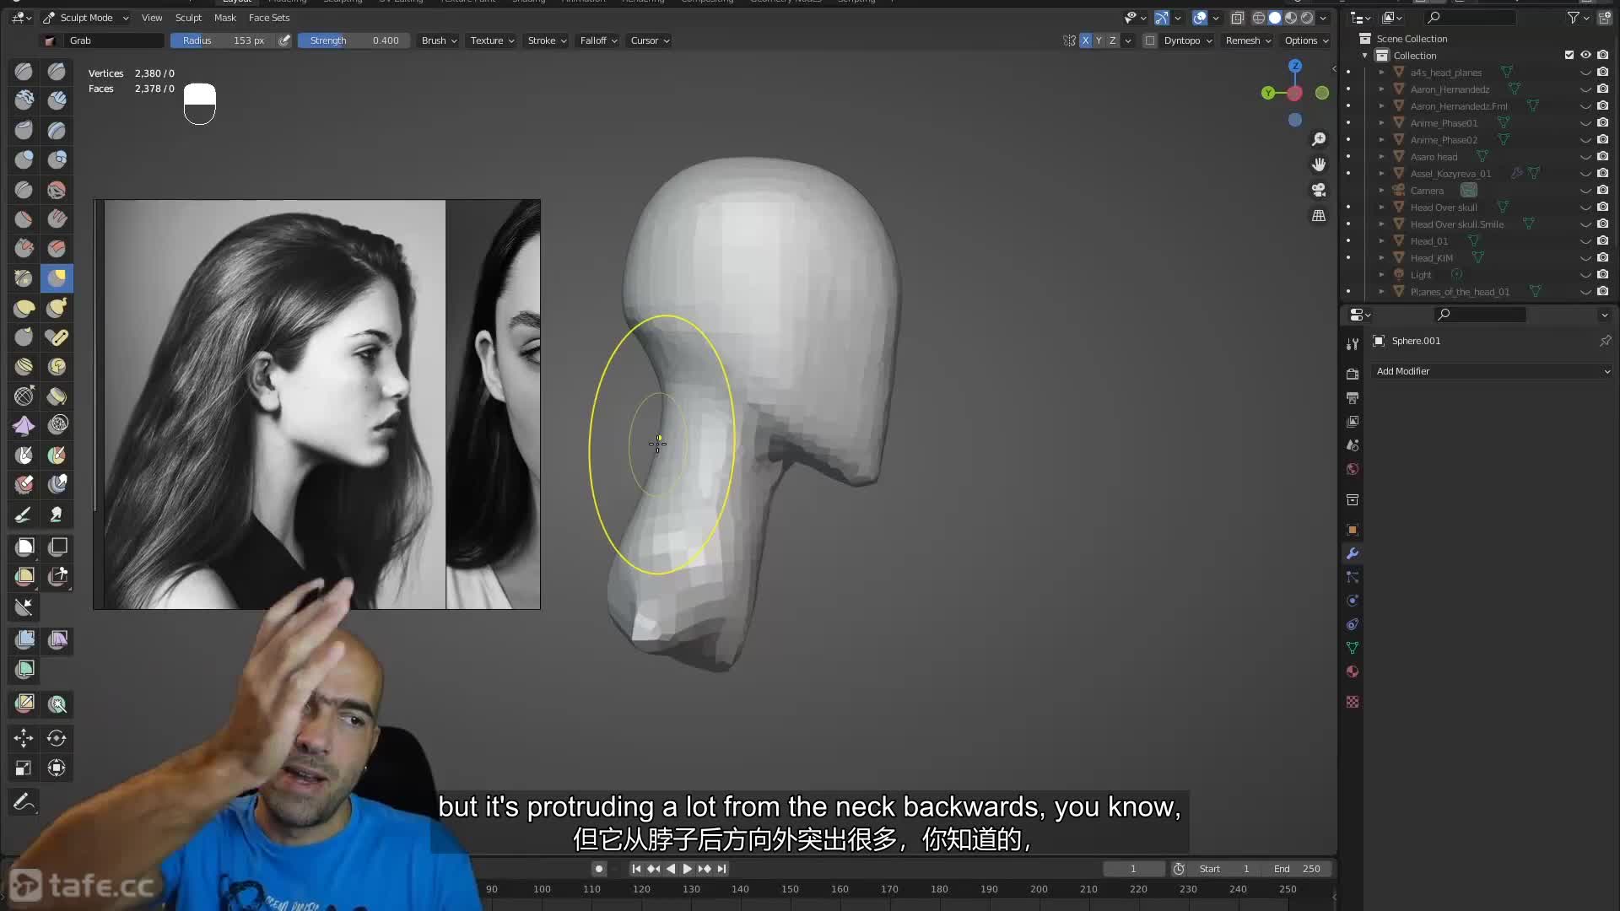Toggle Z axis symmetry

1112,40
